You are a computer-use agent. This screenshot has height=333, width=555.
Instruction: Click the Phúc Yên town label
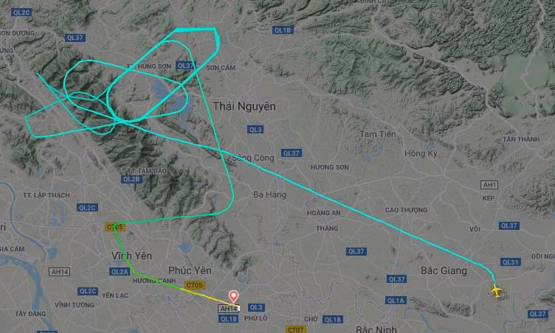(x=190, y=271)
